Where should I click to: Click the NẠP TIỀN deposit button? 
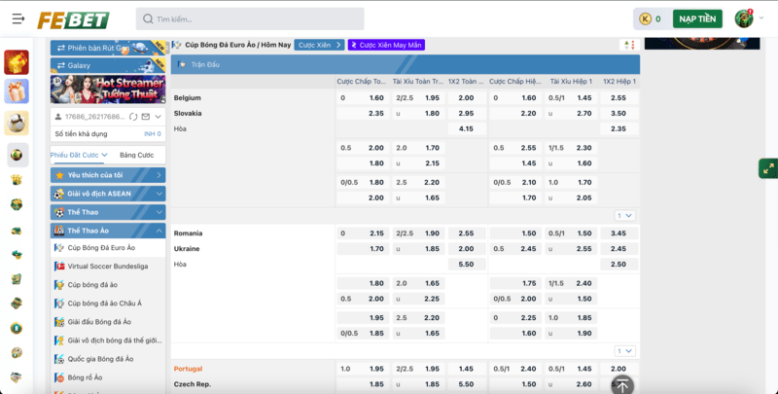(698, 18)
